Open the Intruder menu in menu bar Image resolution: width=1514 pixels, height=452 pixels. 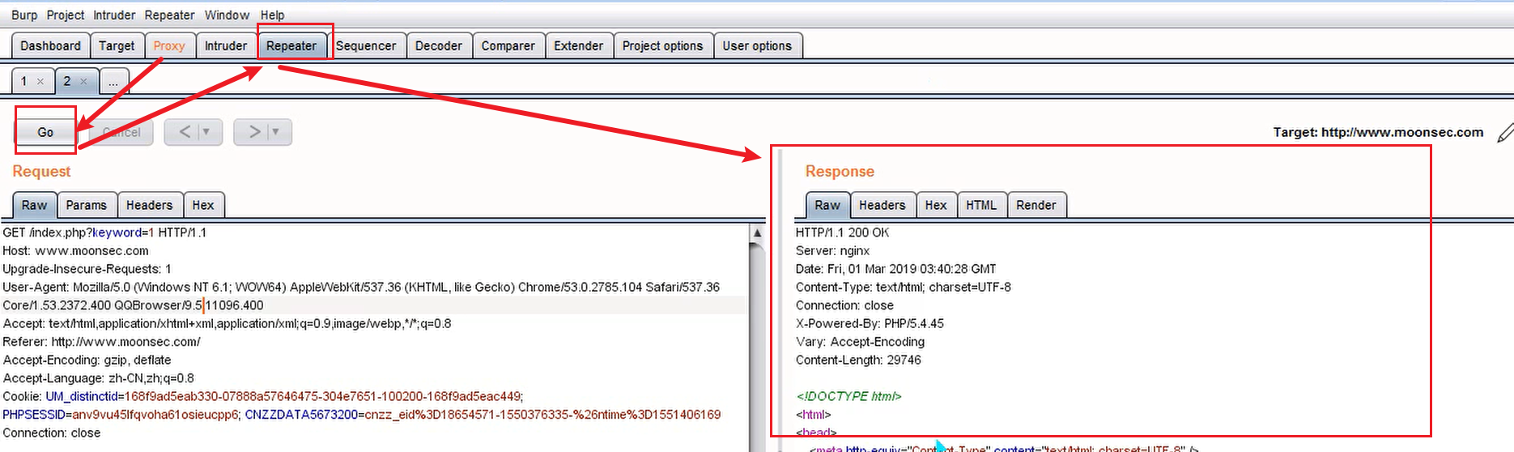(x=114, y=15)
